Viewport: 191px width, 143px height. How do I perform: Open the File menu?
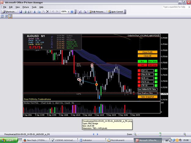[5, 7]
